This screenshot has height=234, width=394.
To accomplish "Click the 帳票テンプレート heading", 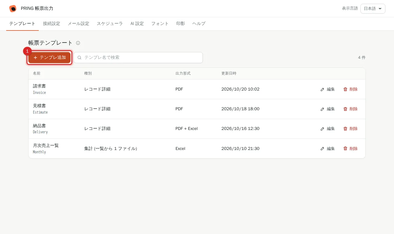I will tap(50, 43).
